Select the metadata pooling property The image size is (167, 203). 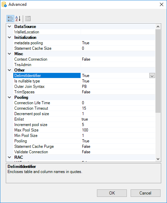click(x=47, y=43)
